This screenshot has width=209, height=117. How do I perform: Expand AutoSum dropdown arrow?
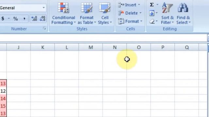[x=157, y=5]
